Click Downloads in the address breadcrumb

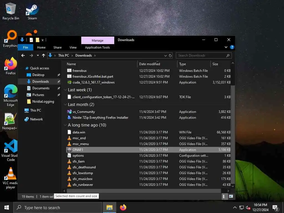(83, 55)
